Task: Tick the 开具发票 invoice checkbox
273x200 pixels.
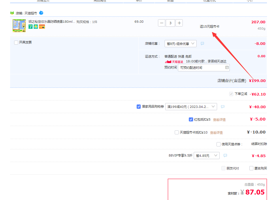Action: [16, 42]
